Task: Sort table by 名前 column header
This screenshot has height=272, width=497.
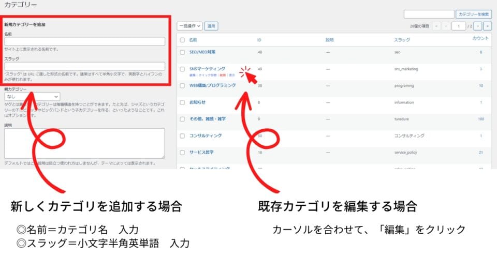Action: 193,40
